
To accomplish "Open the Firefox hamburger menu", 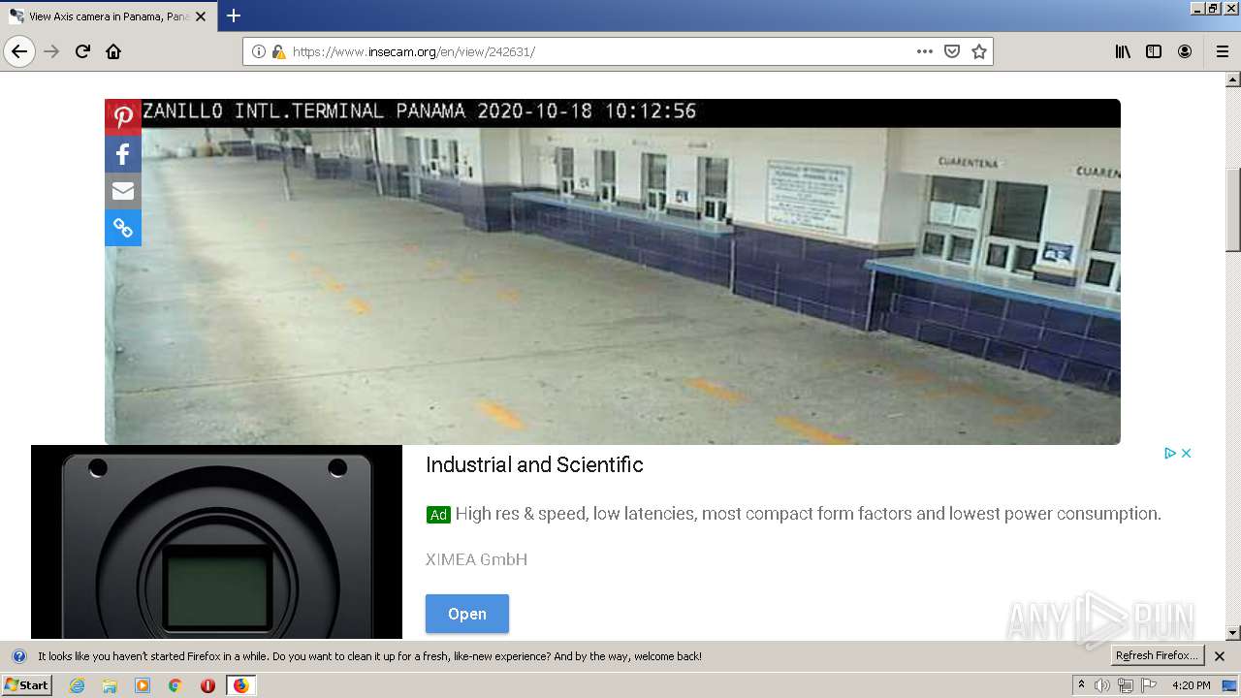I will tap(1222, 51).
